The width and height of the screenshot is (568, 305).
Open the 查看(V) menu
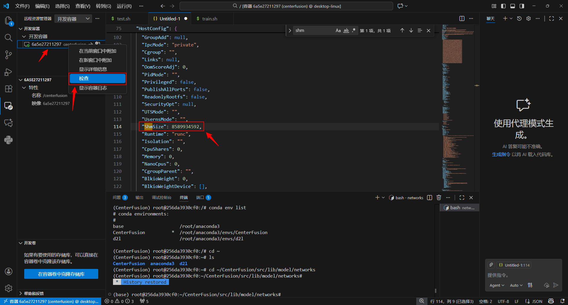tap(83, 6)
